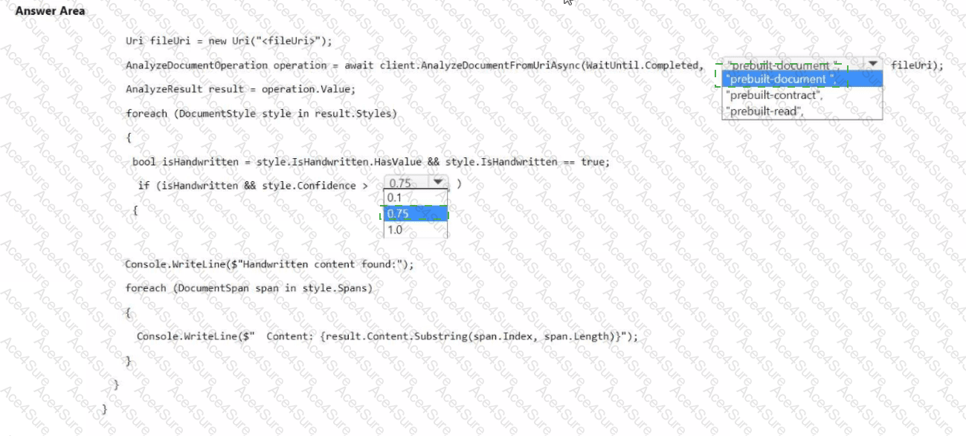Click the Uri fileUri declaration line

pos(229,41)
